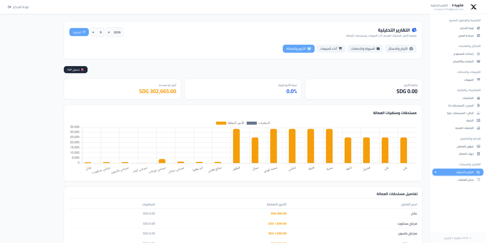Open لوحة التحكم in the sidebar
The image size is (486, 243).
point(458,28)
